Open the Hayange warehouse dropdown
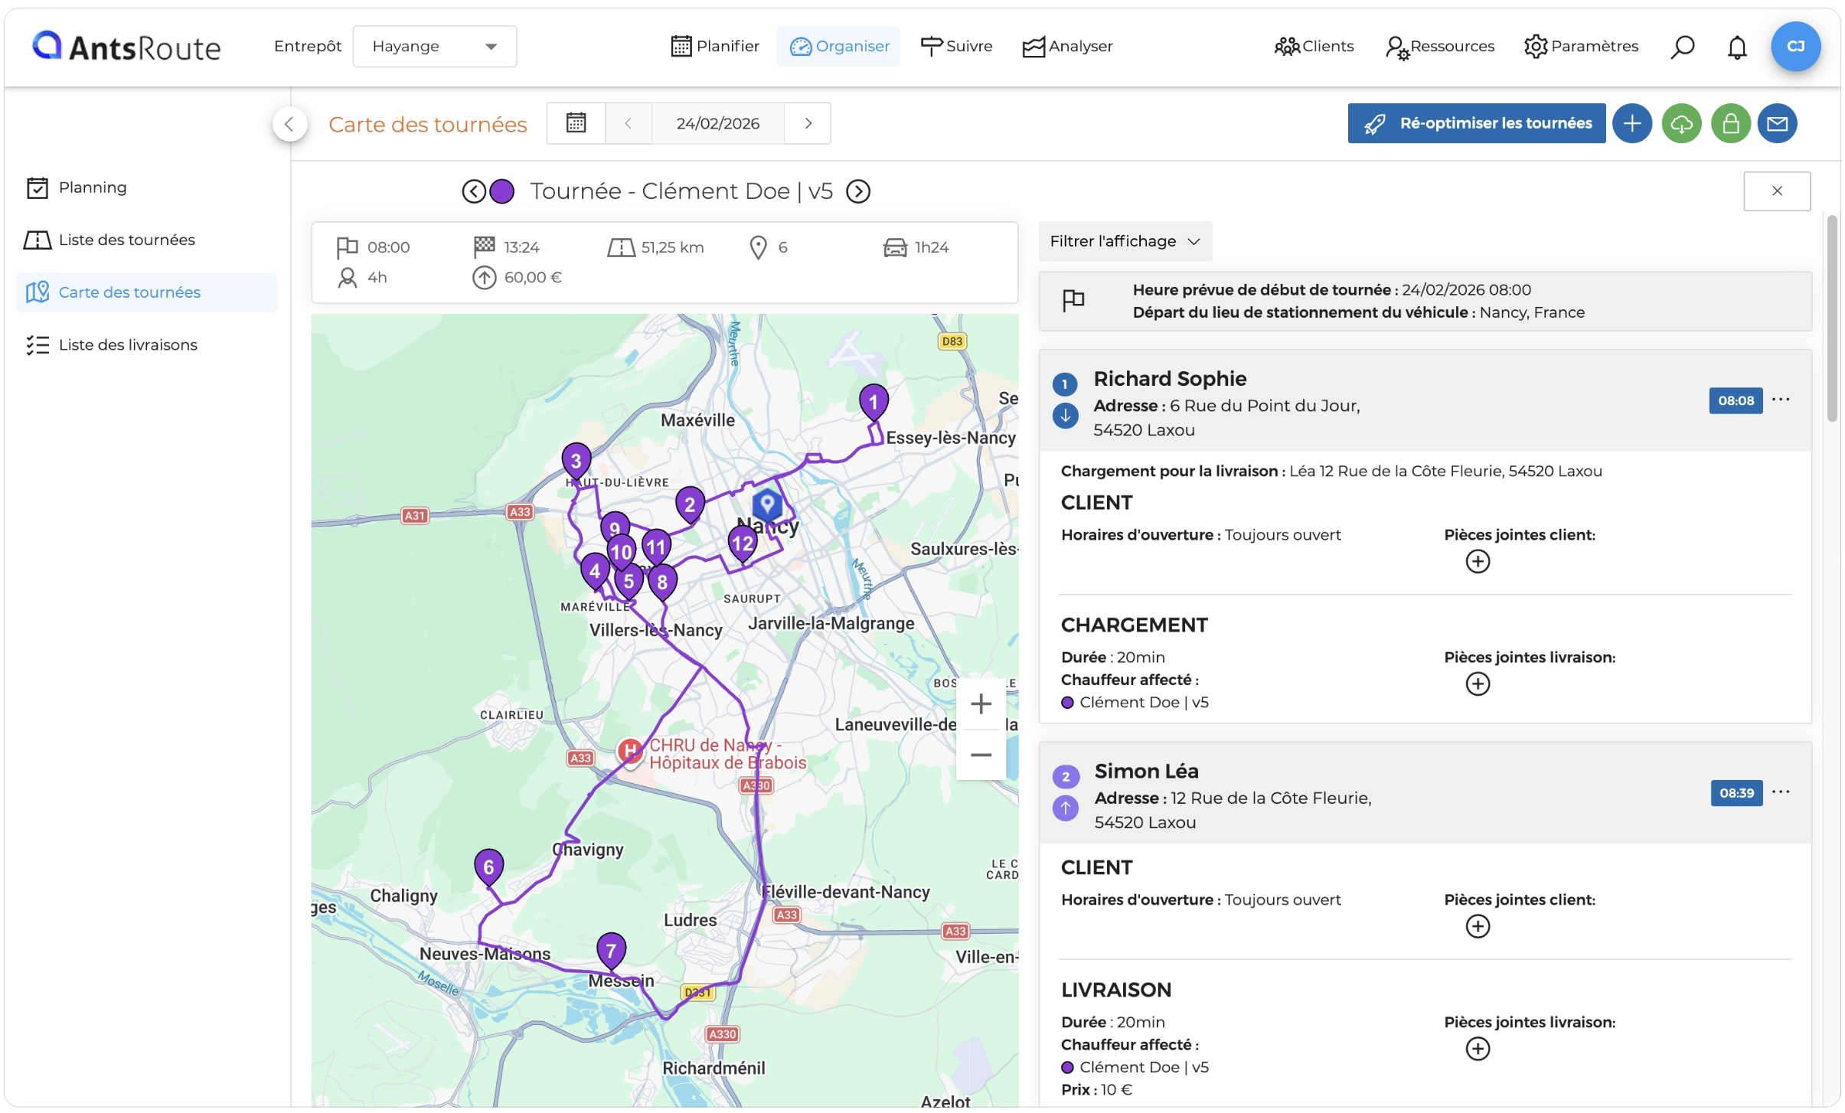 434,47
